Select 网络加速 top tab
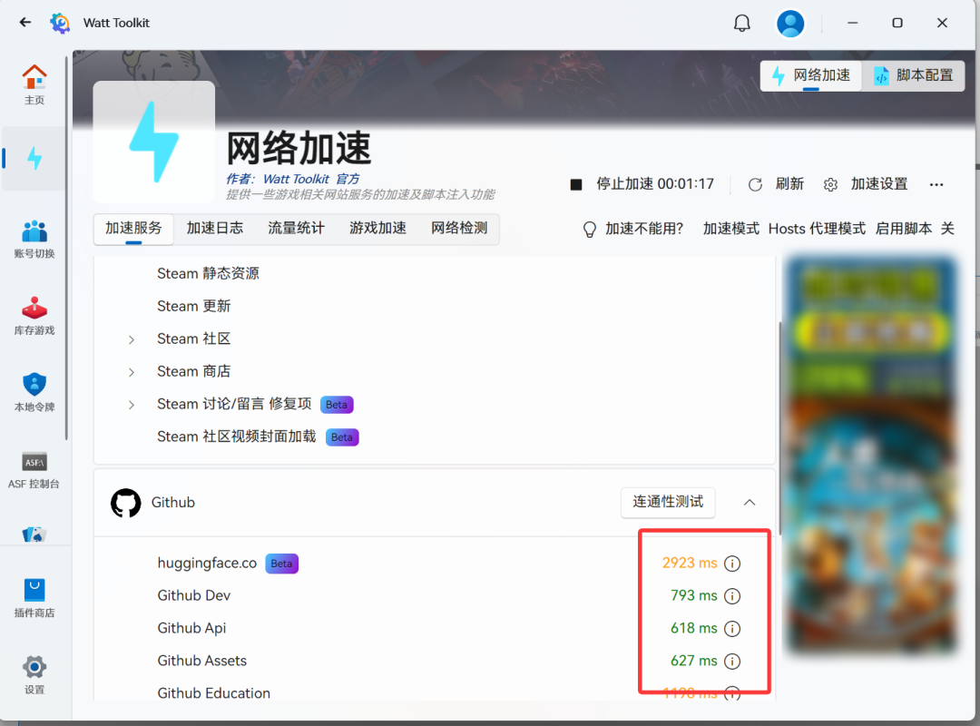980x726 pixels. click(x=811, y=75)
